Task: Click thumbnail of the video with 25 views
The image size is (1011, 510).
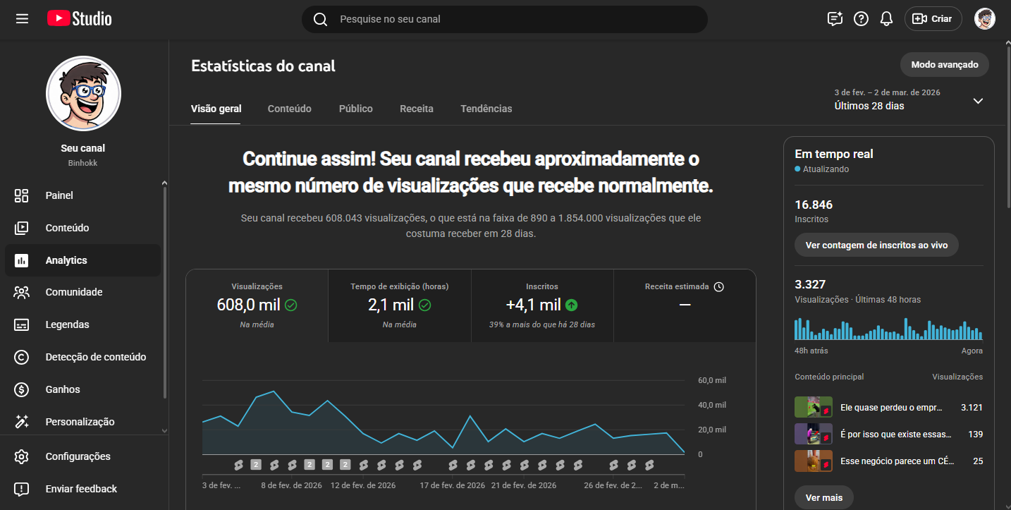Action: [814, 461]
